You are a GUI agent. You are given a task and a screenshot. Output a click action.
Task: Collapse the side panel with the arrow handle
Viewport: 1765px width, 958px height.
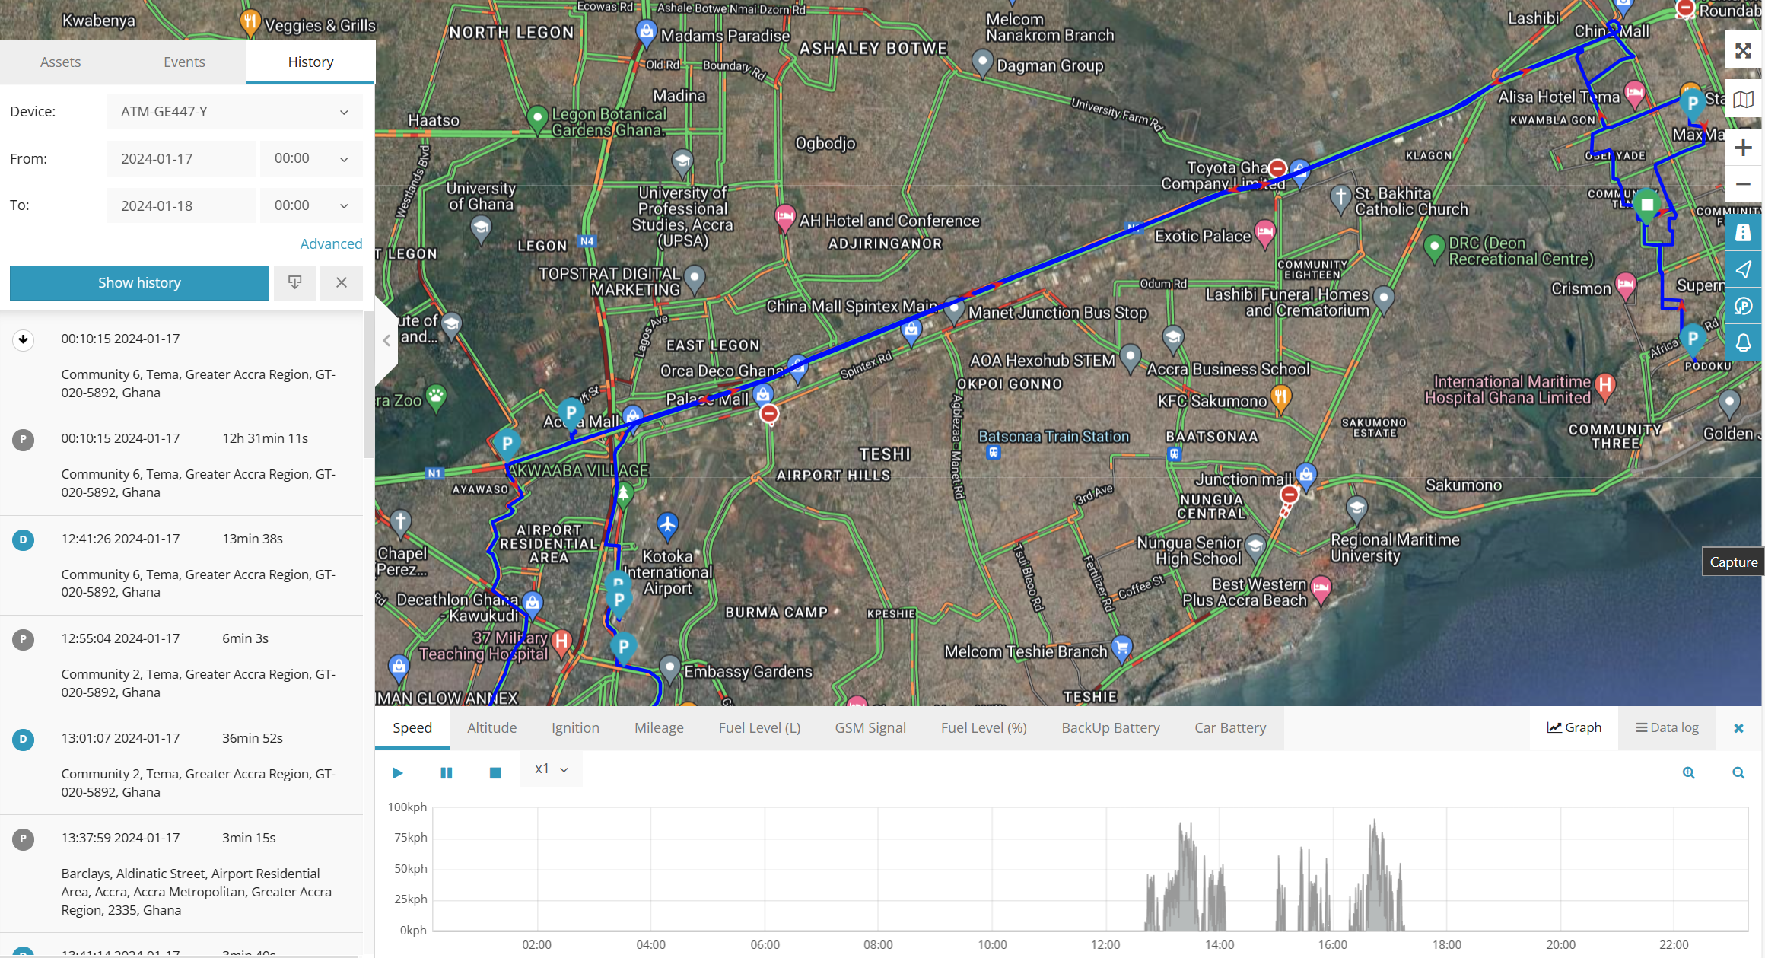pos(386,340)
